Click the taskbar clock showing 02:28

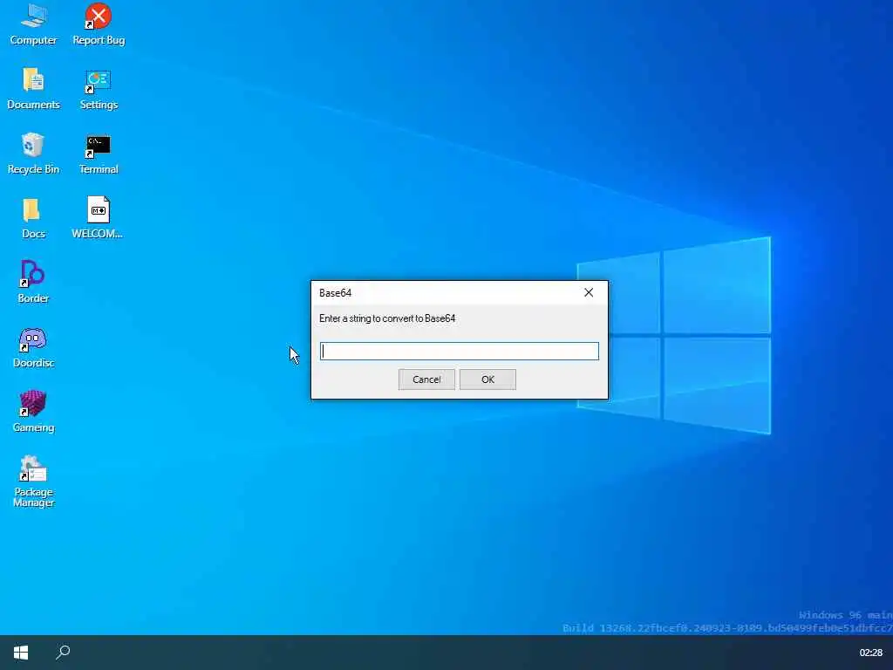point(871,653)
